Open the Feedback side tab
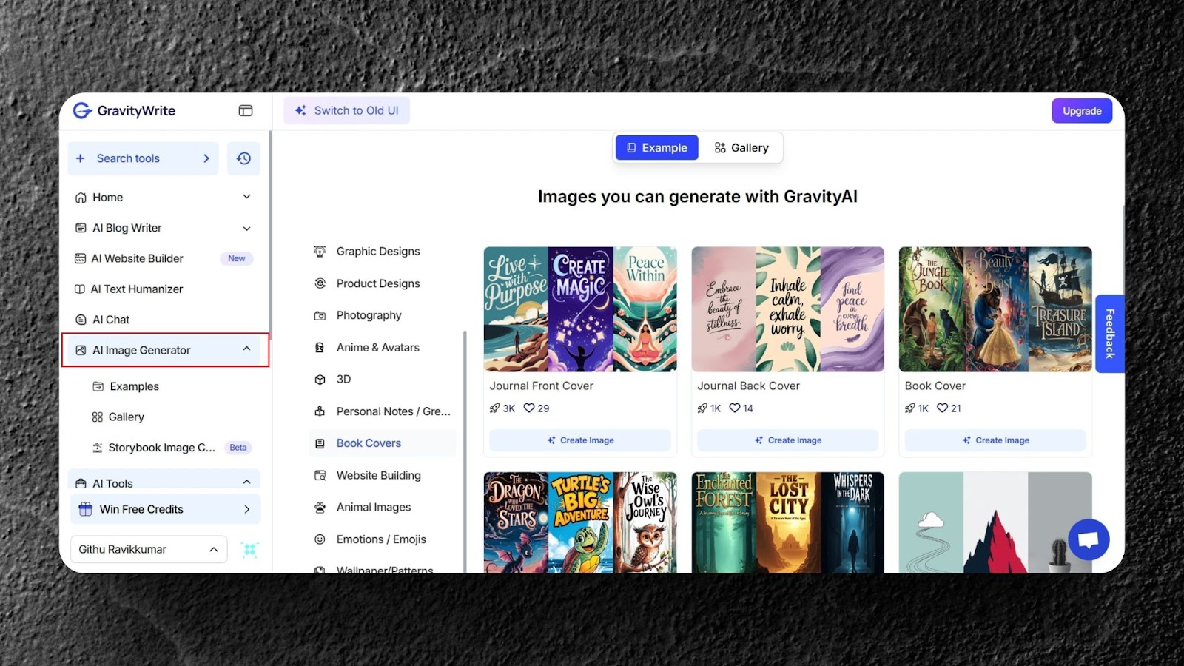The height and width of the screenshot is (666, 1184). (1110, 334)
